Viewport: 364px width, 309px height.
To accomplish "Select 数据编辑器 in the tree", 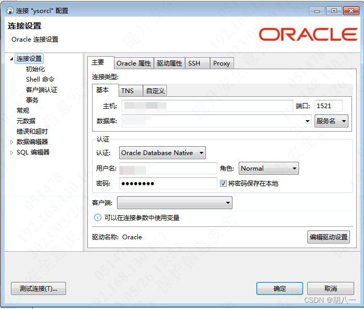I will tap(32, 142).
